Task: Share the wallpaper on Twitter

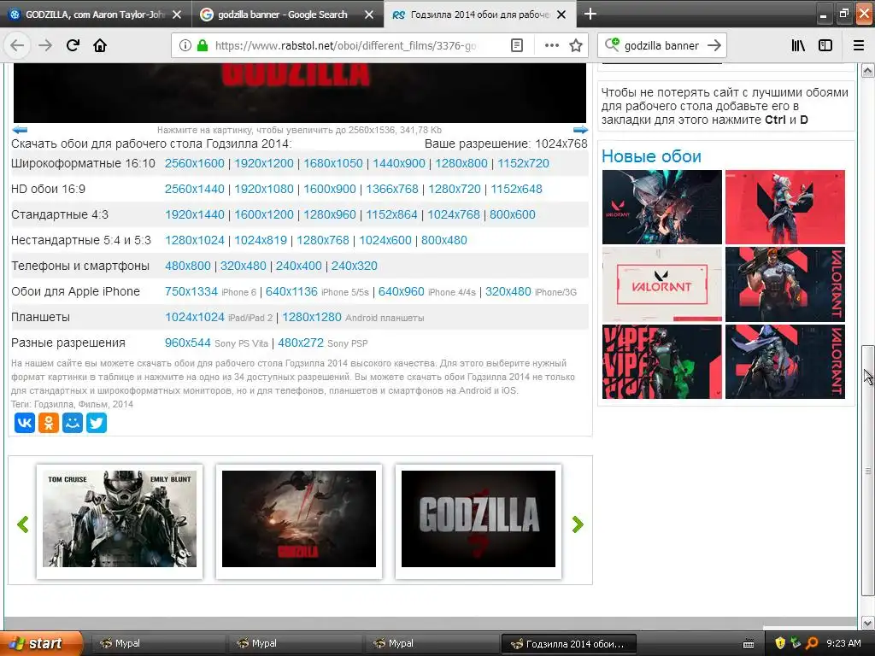Action: click(x=97, y=423)
